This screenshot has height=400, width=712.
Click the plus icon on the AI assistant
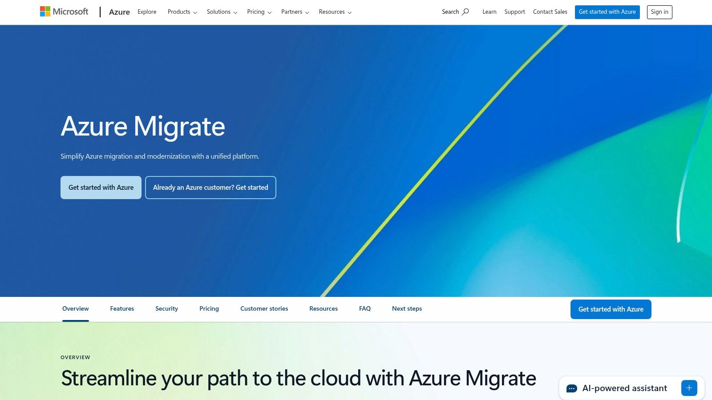(x=689, y=388)
